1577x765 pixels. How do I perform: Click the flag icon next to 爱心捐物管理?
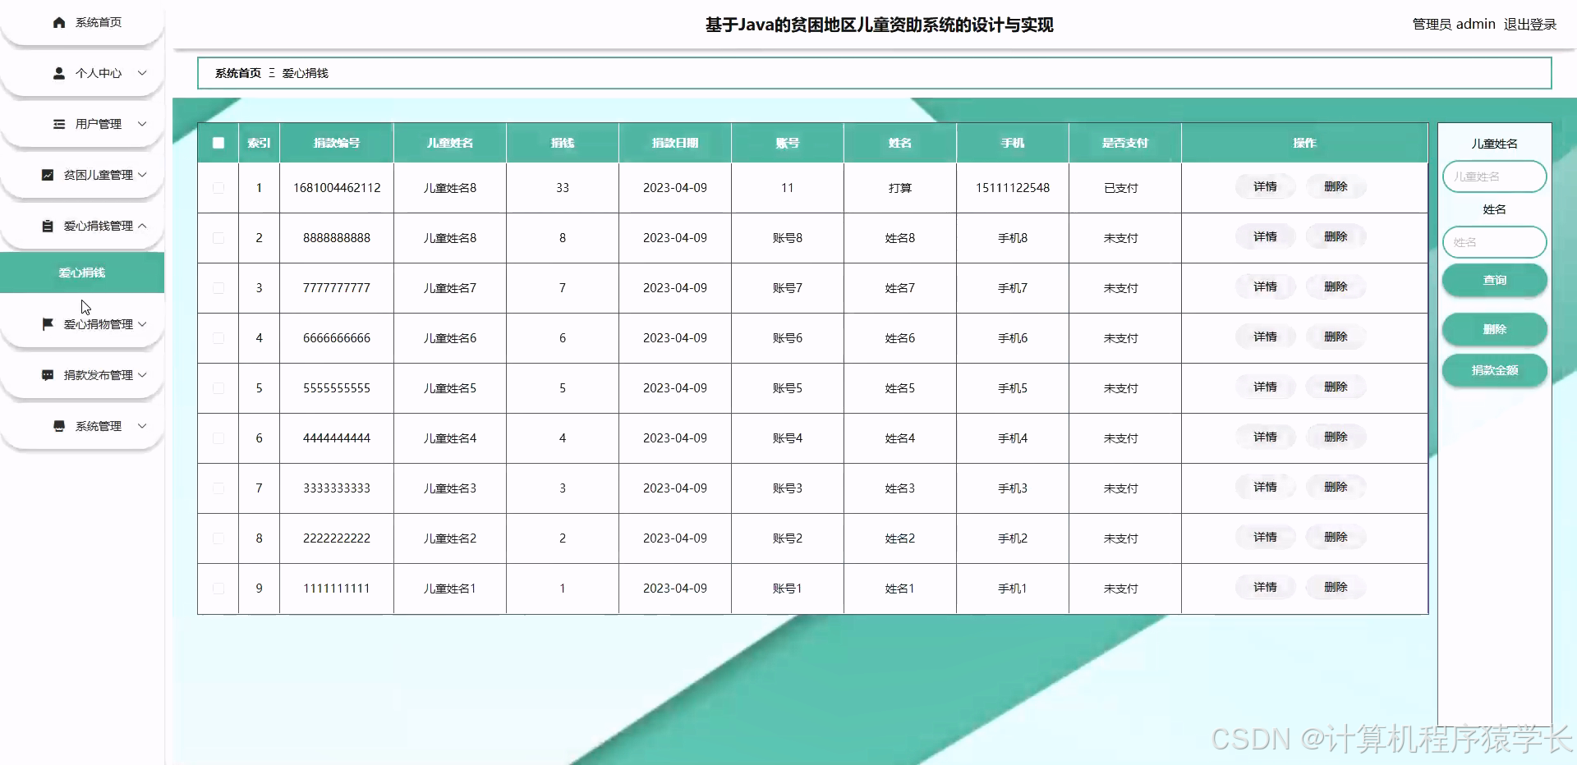[x=48, y=323]
